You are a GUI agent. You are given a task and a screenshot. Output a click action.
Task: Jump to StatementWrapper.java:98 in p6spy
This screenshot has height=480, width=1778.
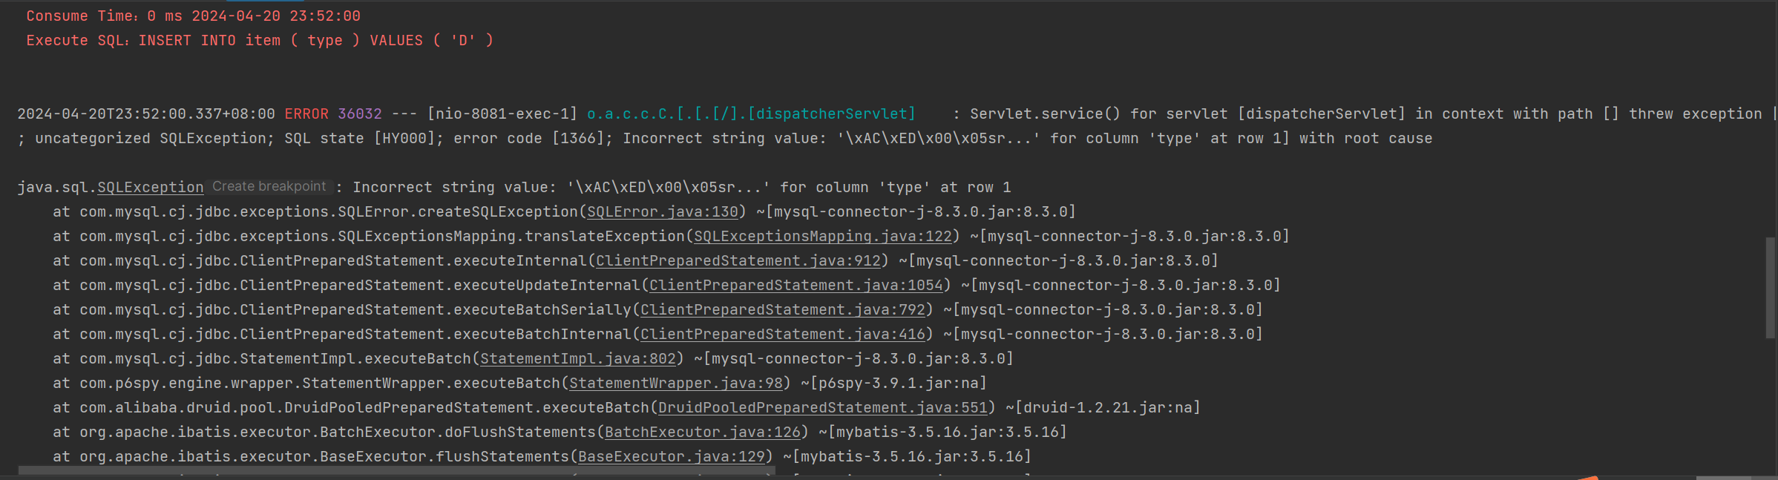tap(676, 384)
